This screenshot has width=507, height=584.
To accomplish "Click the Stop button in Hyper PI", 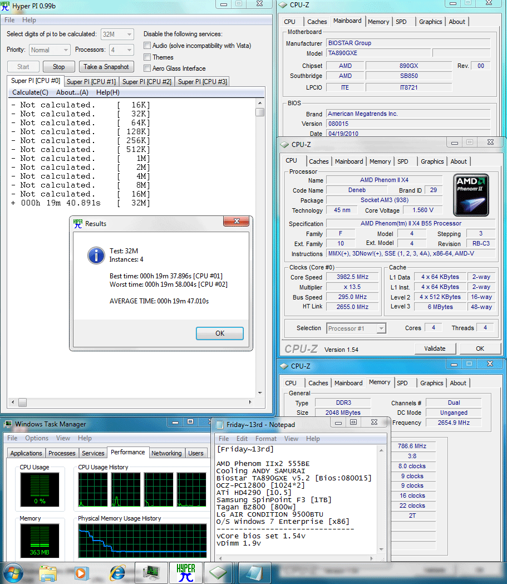I will click(x=59, y=67).
